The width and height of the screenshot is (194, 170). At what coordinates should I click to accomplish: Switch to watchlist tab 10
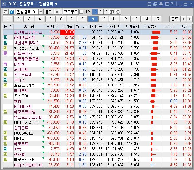click(104, 19)
